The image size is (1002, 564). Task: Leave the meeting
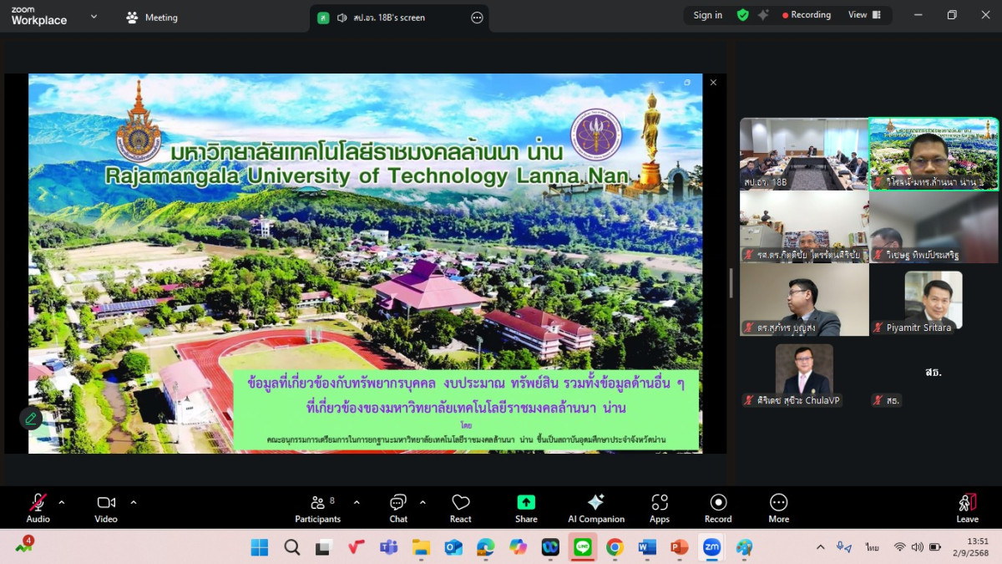tap(968, 507)
